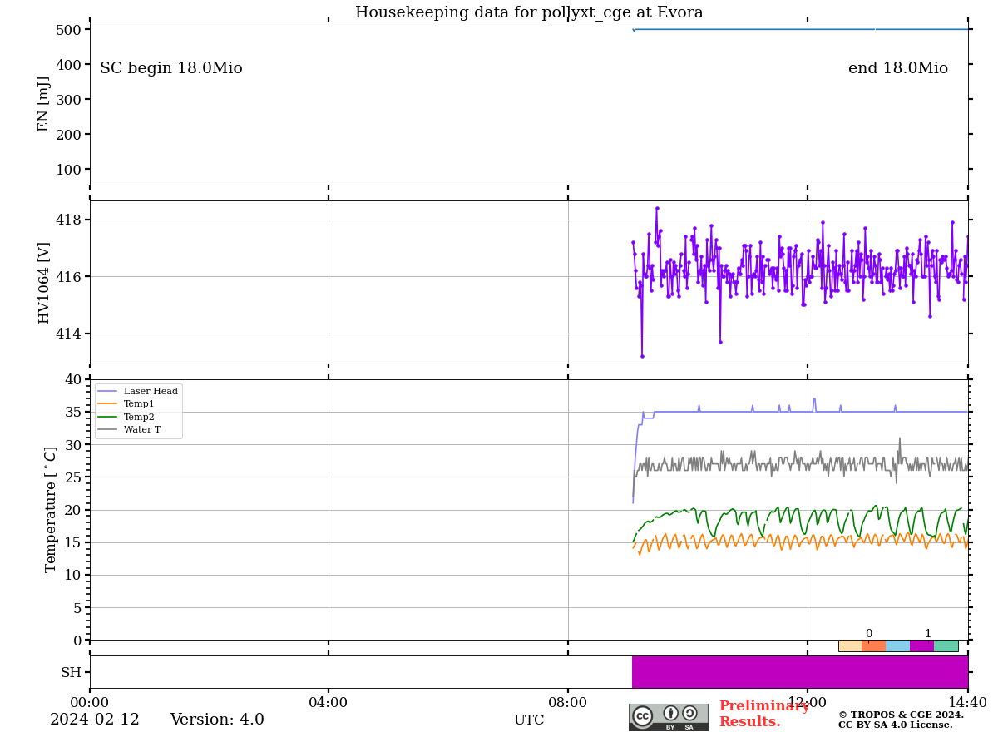Click the plot title 'Housekeeping data for pollyxt_cge at Evora'
998x732 pixels.
click(529, 12)
